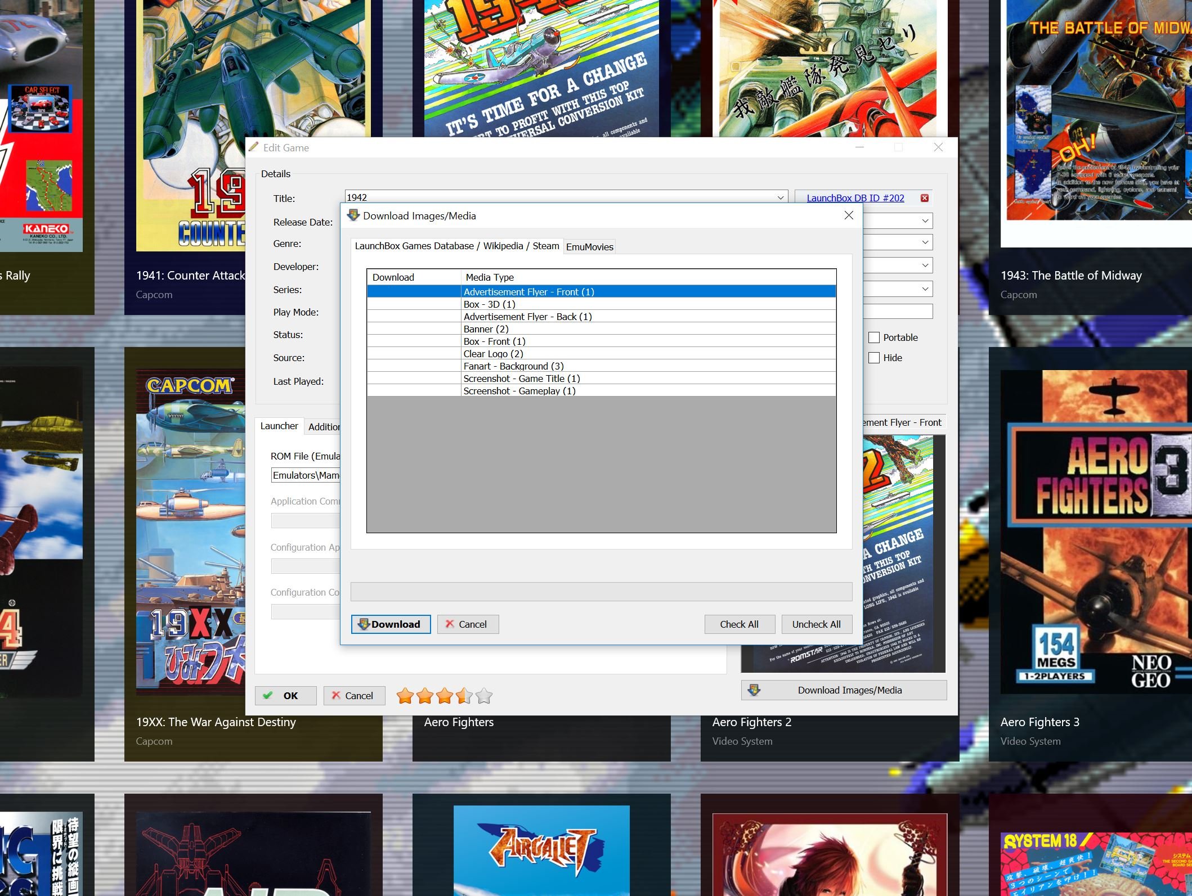Click the Aero Fighters title in library
The image size is (1192, 896).
459,722
